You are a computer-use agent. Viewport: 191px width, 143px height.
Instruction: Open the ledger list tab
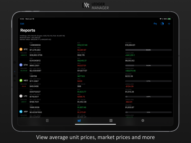[x=47, y=121]
